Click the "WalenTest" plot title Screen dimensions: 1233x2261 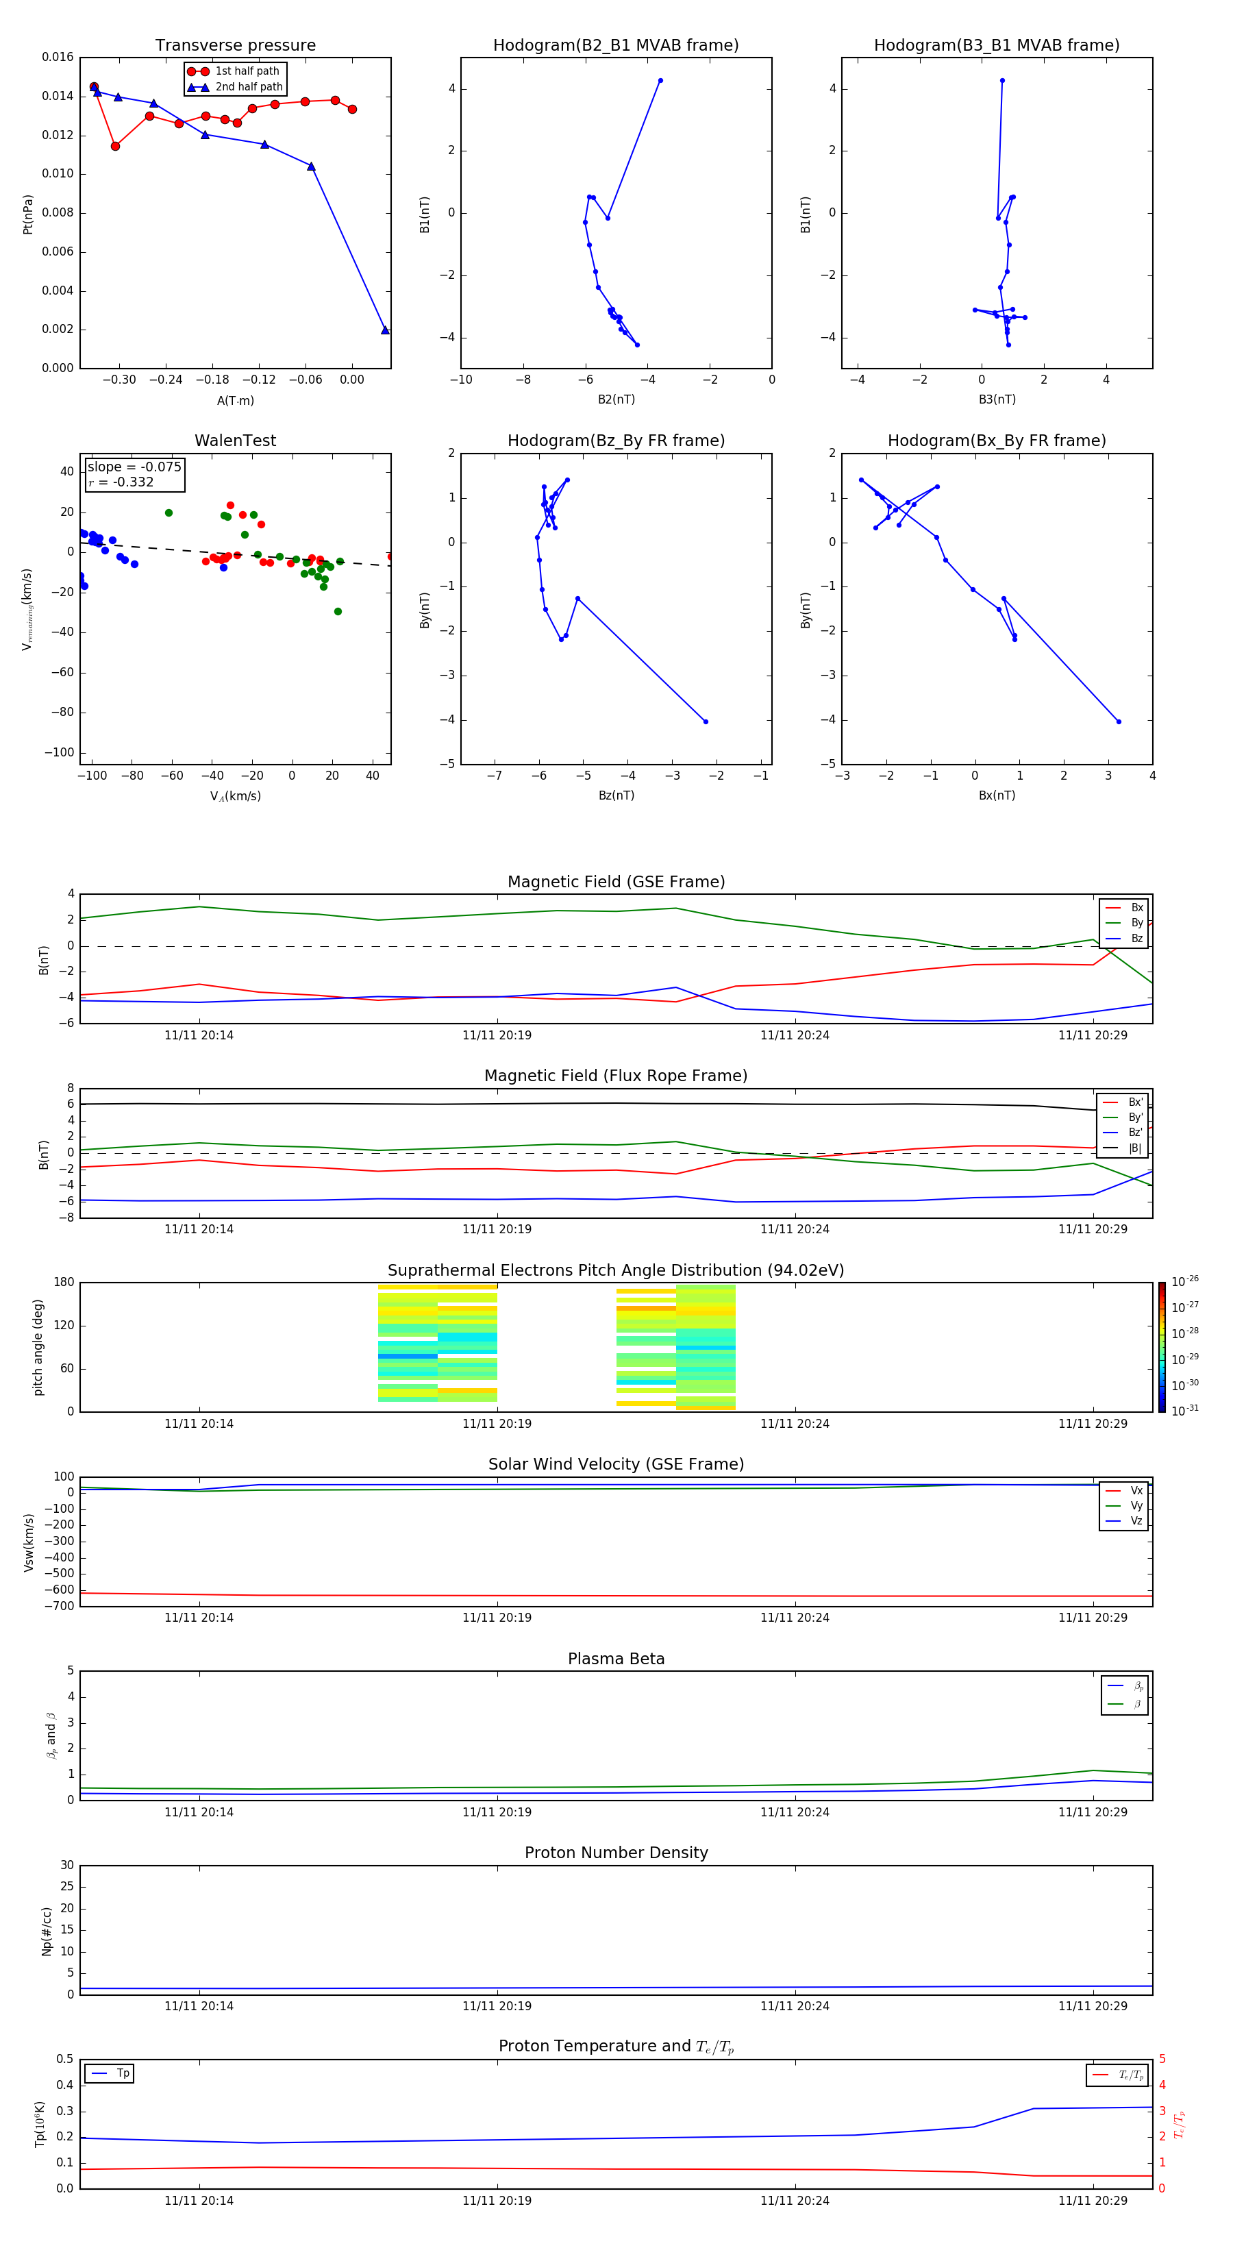[235, 441]
